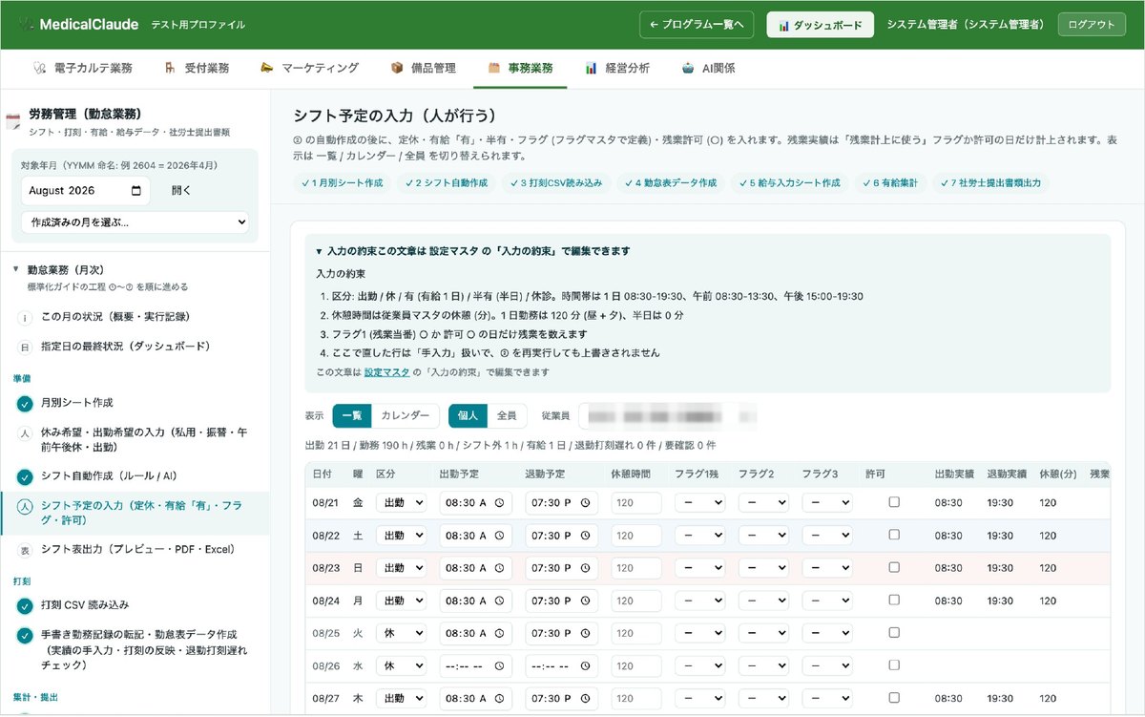
Task: Click the calendar icon beside 労務管理 heading
Action: pos(13,121)
